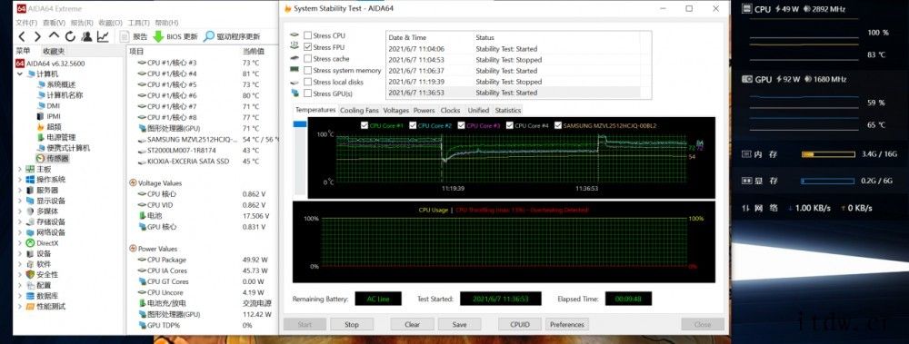The width and height of the screenshot is (909, 344).
Task: Select the CPU Package row
Action: [x=203, y=260]
